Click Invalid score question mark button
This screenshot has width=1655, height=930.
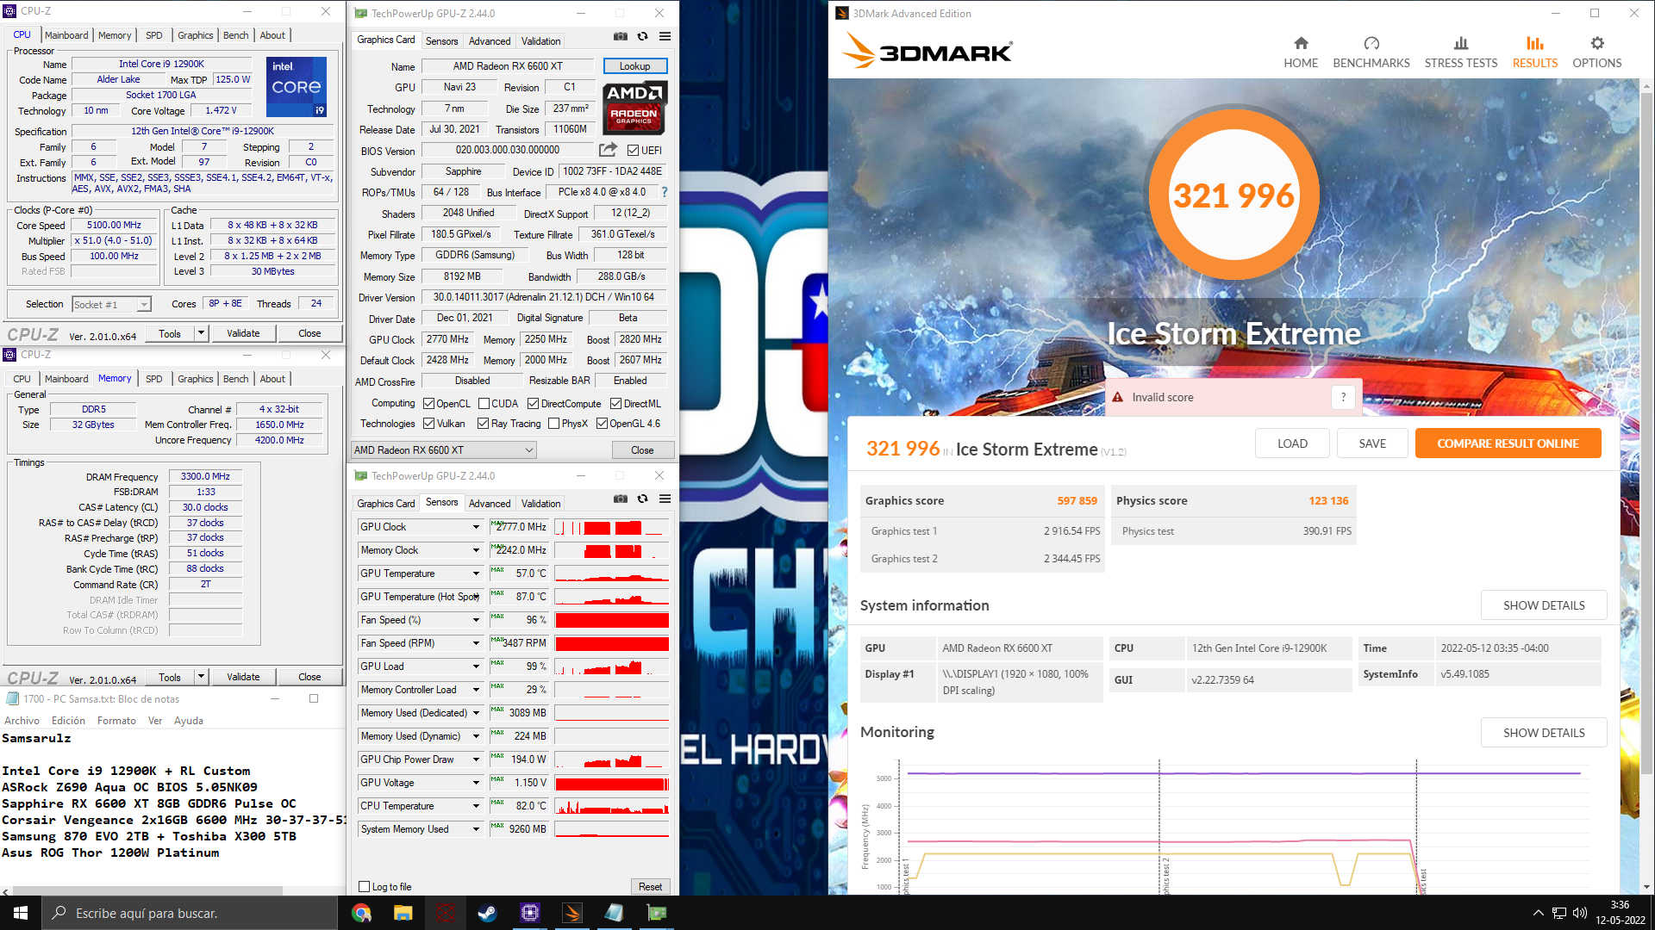point(1343,397)
